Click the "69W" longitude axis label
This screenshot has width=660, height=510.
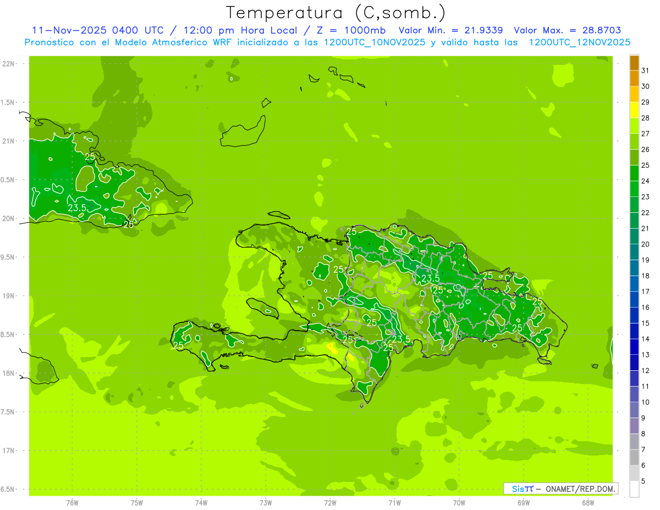coord(524,502)
